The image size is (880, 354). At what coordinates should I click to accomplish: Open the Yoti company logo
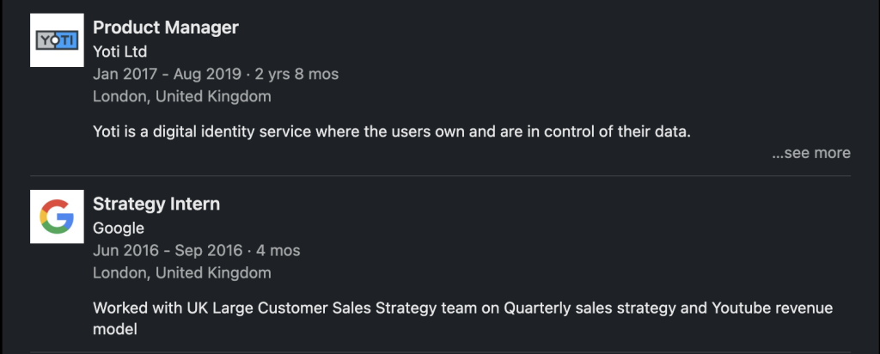pos(57,40)
